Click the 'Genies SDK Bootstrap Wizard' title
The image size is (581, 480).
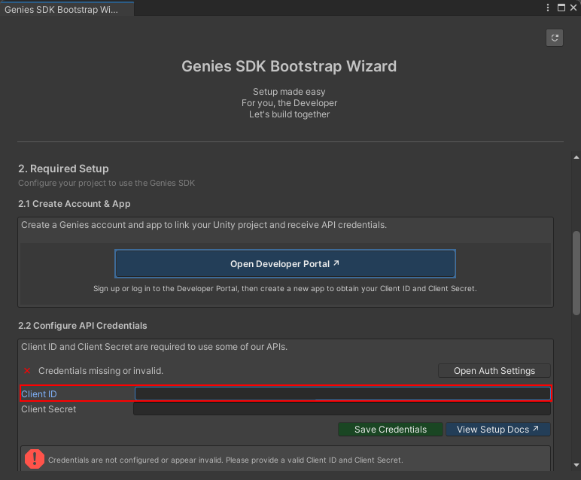(289, 66)
